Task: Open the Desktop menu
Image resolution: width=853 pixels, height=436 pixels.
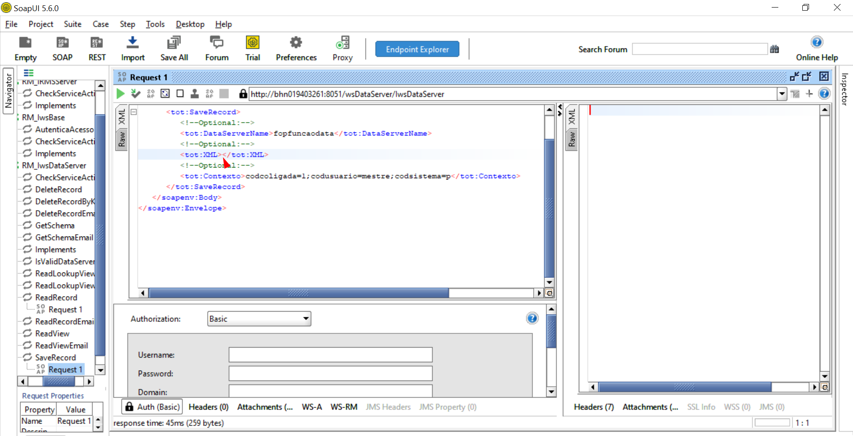Action: click(190, 24)
